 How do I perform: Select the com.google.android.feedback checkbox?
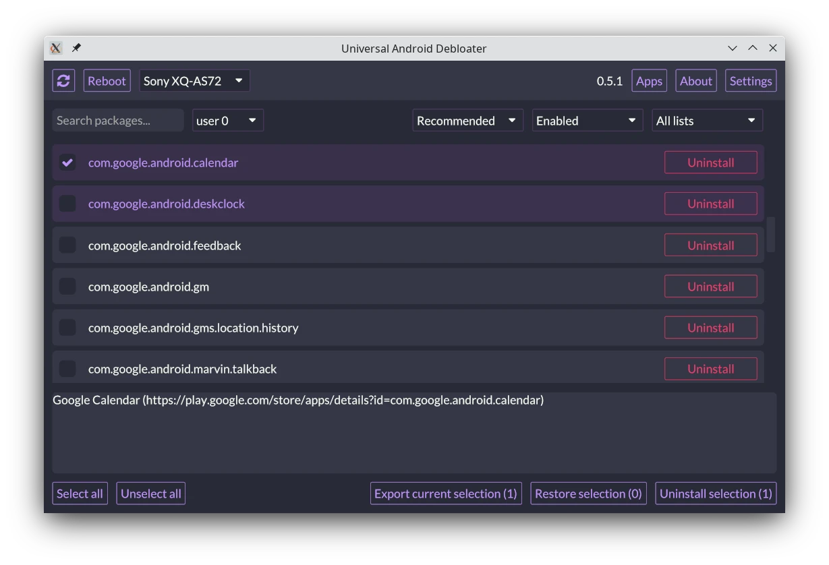(67, 245)
